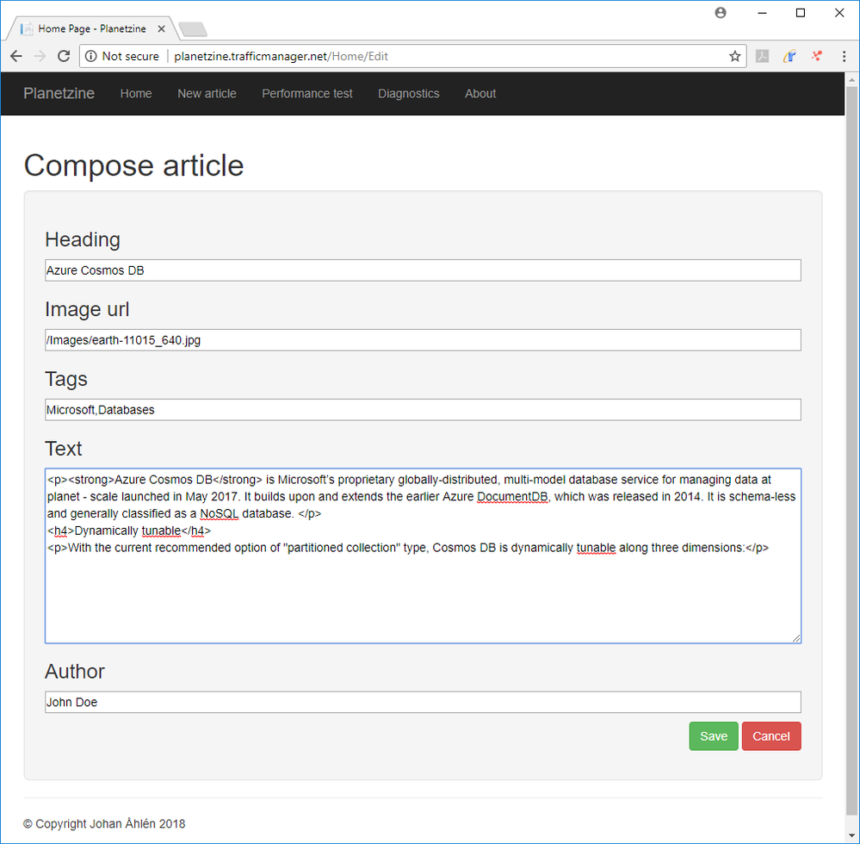Screen dimensions: 860x844
Task: Minimize the browser window
Action: point(762,13)
